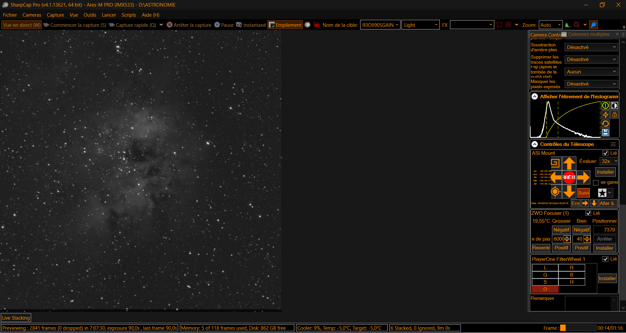Click Arrêter la capture
The height and width of the screenshot is (333, 626).
pos(189,25)
